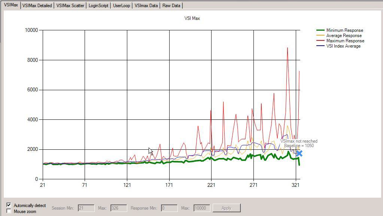Select the LoginScript tab

click(98, 6)
